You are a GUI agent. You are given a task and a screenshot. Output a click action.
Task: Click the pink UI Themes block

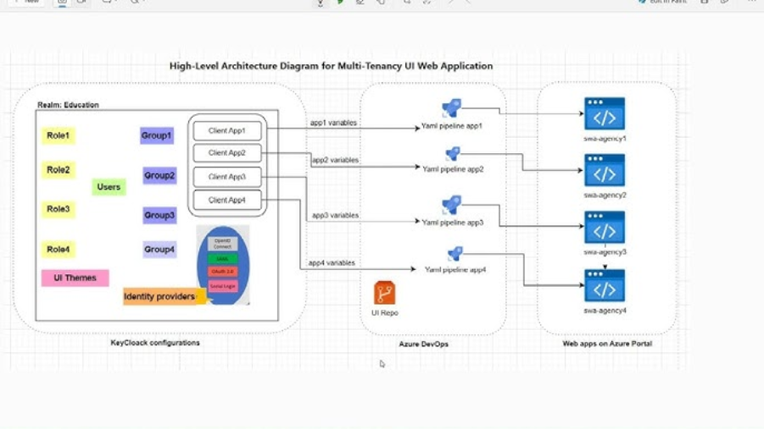point(75,278)
